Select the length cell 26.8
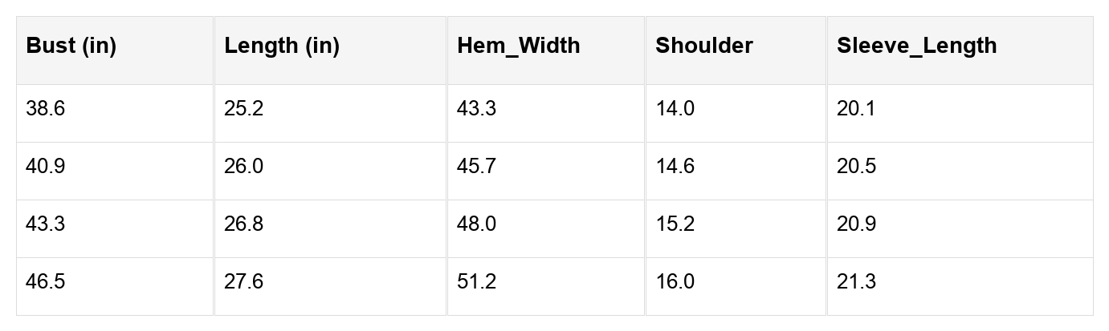The image size is (1109, 331). click(x=244, y=224)
